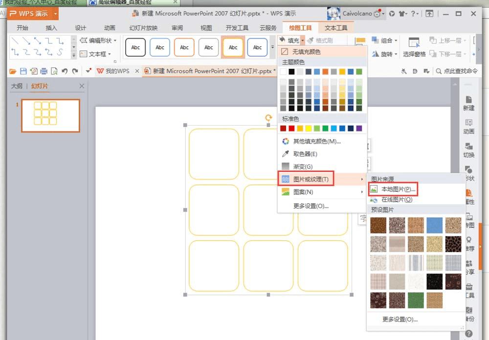Switch to the 文本工具 ribbon tab
This screenshot has width=489, height=340.
coord(336,28)
